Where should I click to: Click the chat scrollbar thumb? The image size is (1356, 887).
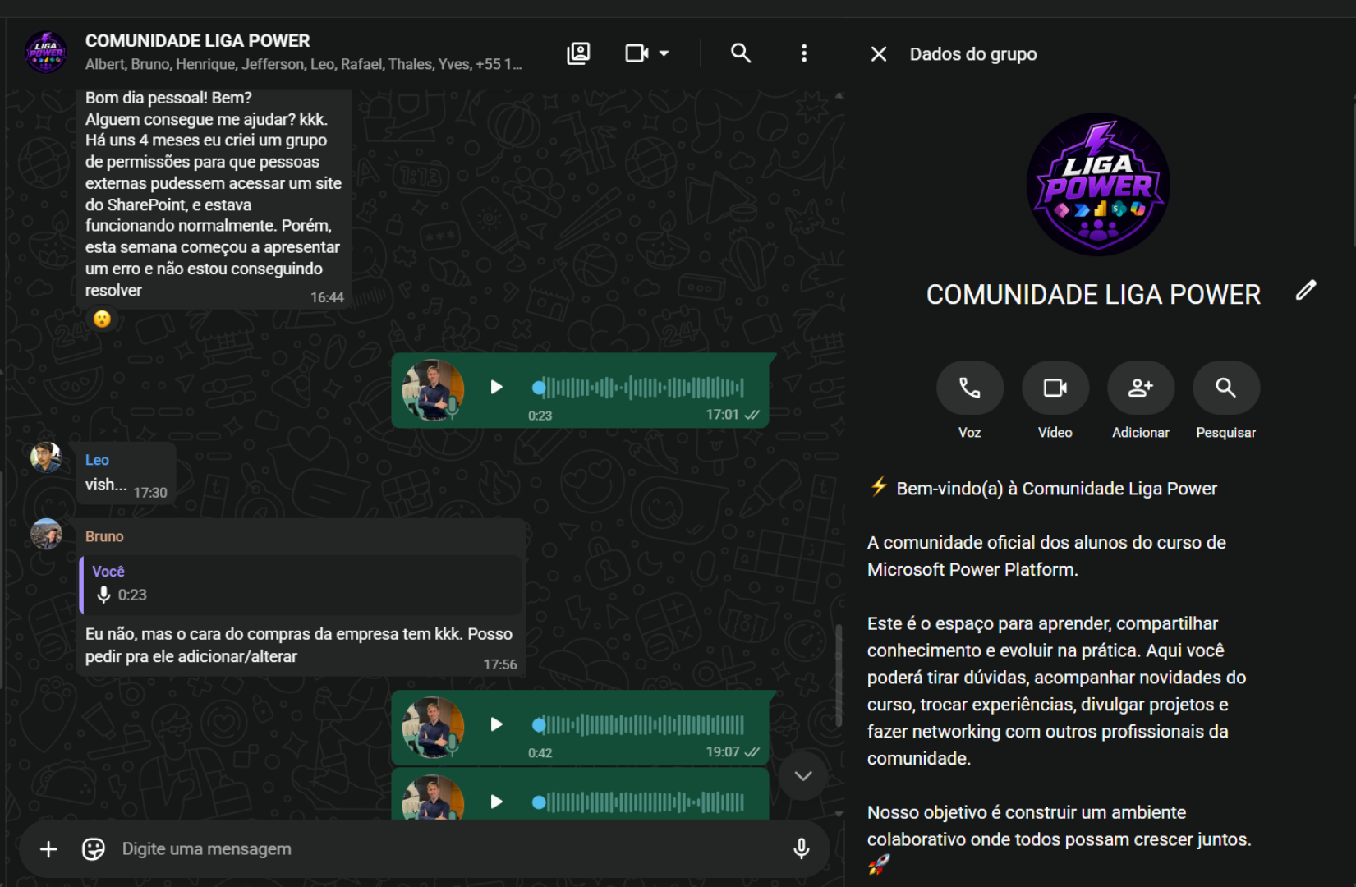839,676
